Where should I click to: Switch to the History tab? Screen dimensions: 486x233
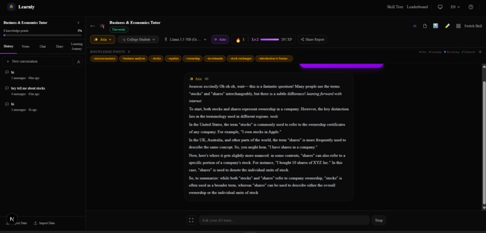[x=8, y=46]
